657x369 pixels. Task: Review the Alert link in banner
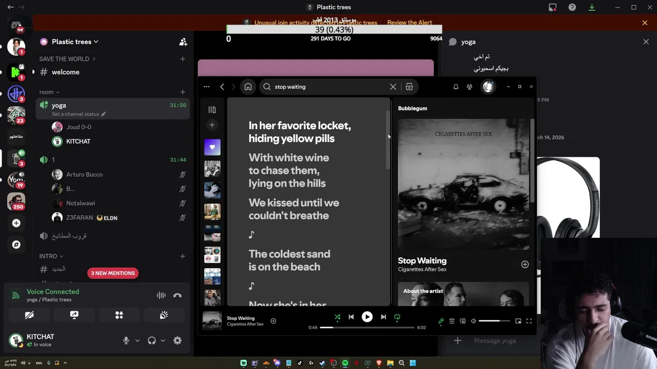pyautogui.click(x=410, y=23)
